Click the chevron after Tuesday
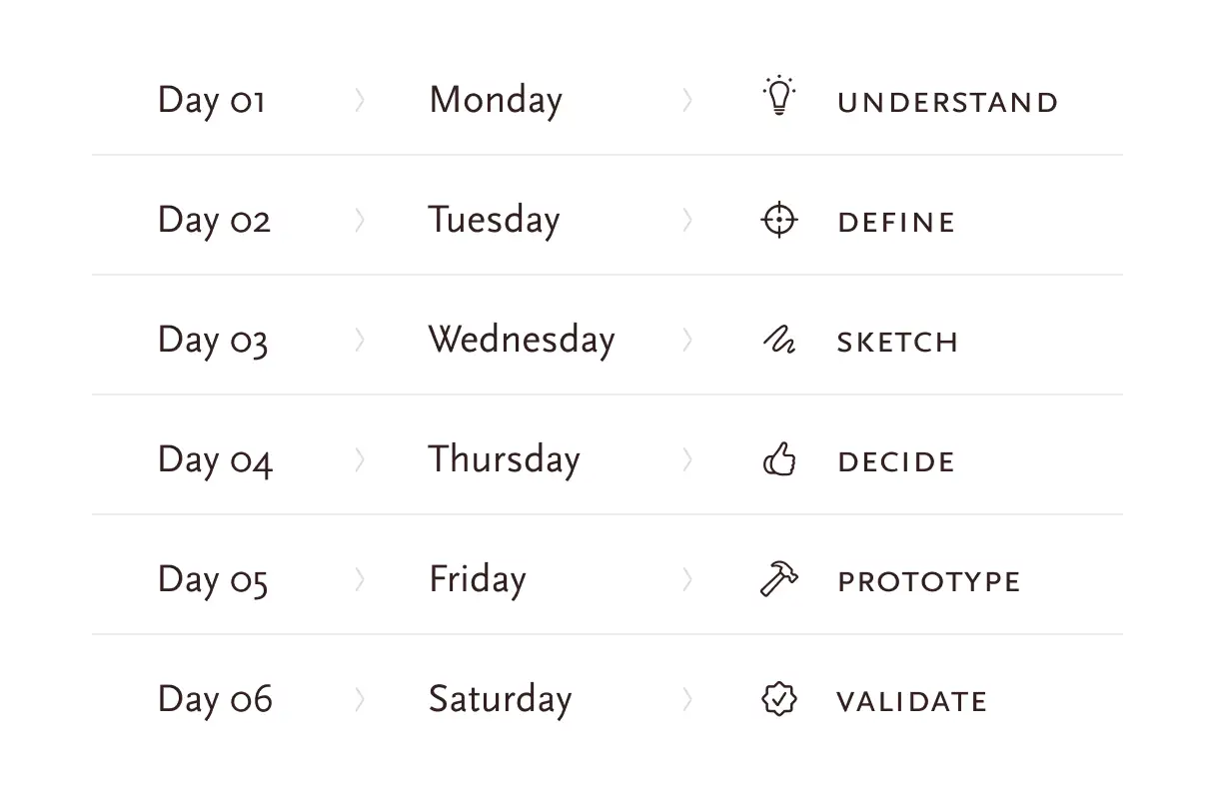This screenshot has width=1215, height=799. pyautogui.click(x=686, y=220)
